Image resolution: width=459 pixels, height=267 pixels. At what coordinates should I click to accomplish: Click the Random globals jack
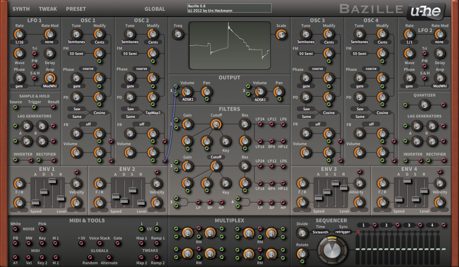pyautogui.click(x=90, y=257)
